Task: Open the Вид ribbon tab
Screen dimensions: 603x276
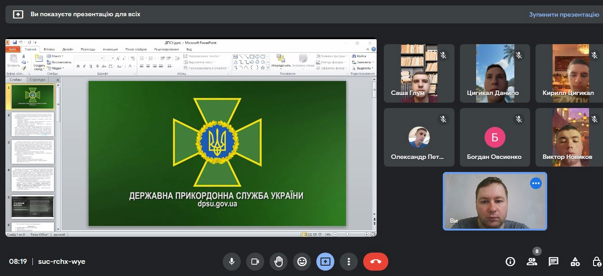Action: coord(189,50)
